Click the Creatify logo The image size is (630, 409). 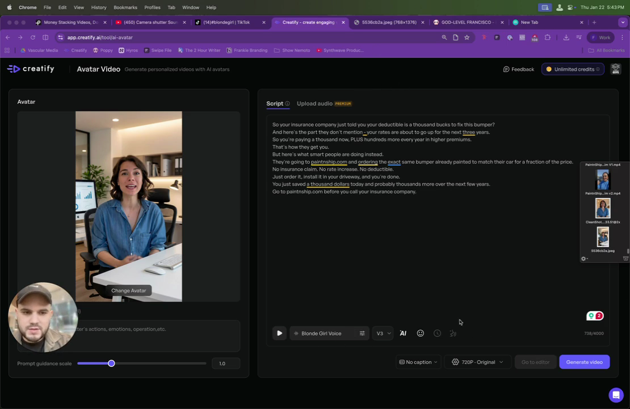(x=31, y=69)
